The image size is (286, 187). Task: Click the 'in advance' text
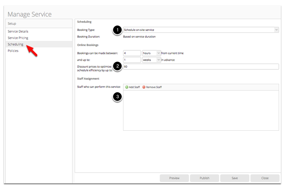pos(168,60)
